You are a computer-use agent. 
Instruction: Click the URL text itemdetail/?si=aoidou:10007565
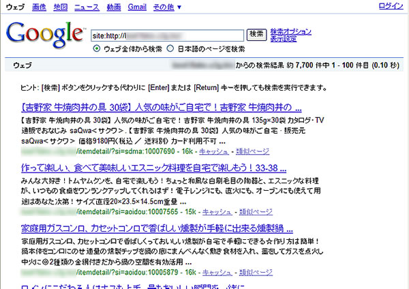pyautogui.click(x=127, y=212)
